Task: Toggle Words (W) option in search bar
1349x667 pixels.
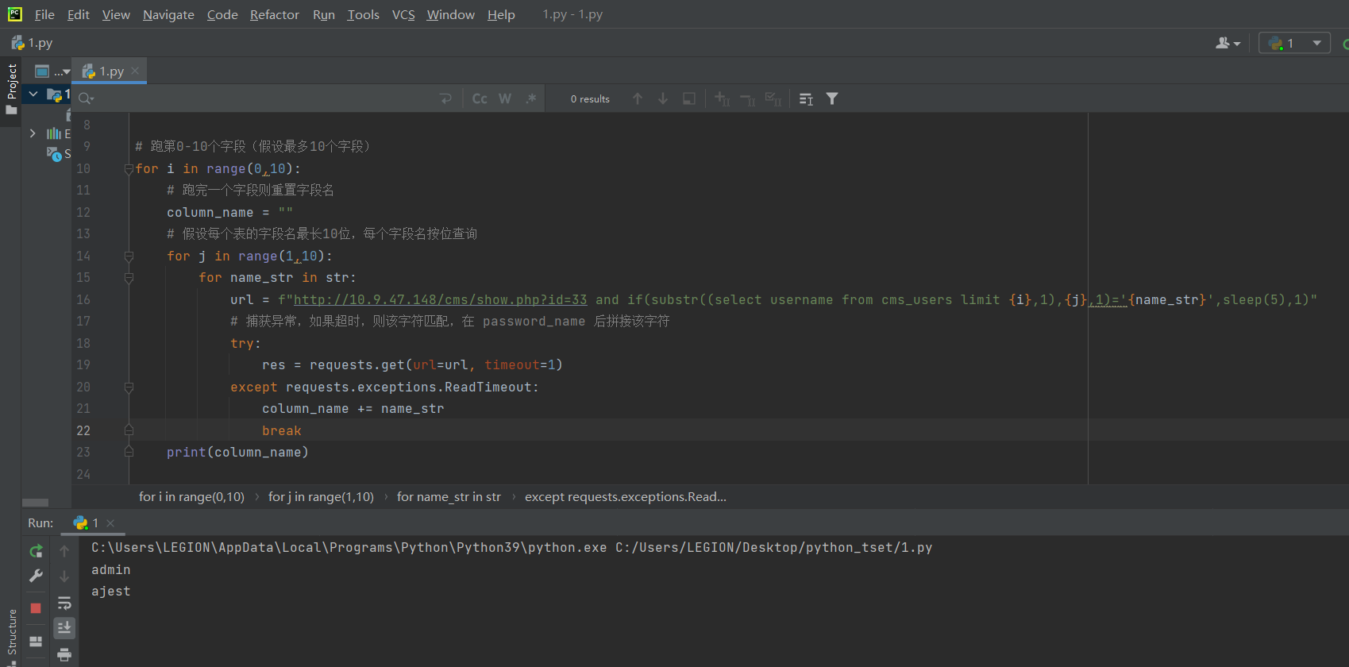Action: (505, 98)
